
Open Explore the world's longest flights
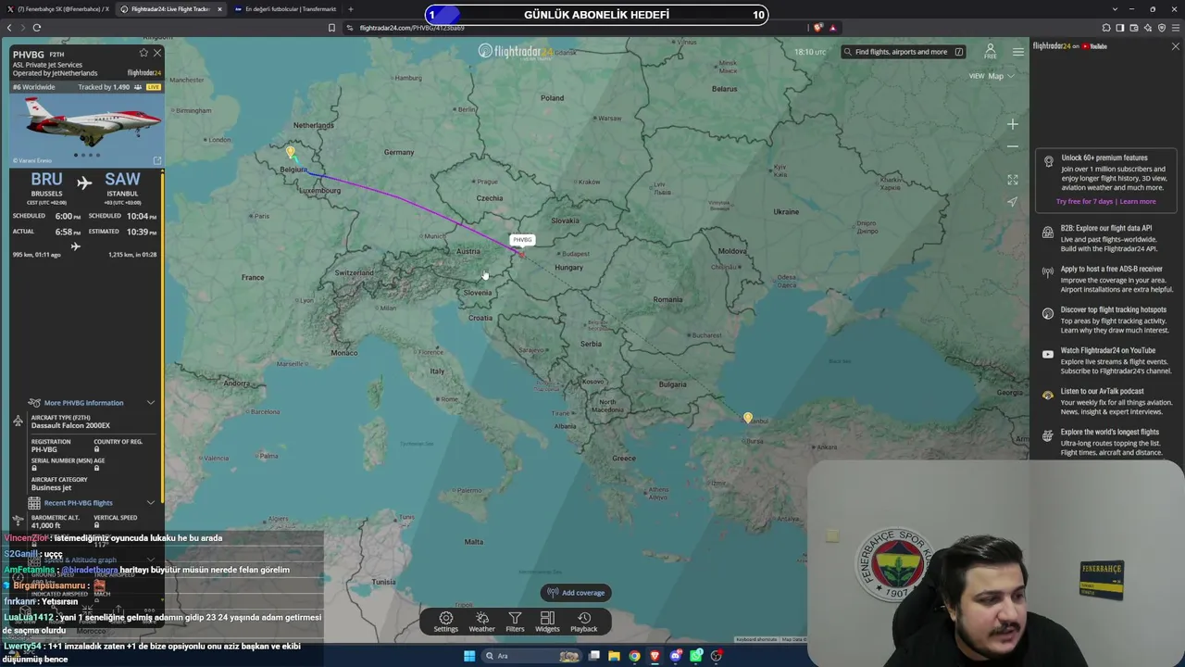[x=1106, y=442]
